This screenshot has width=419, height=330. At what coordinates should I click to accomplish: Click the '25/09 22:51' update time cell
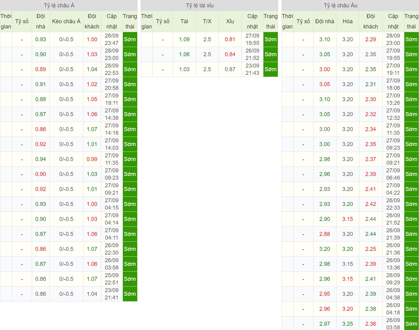coord(112,279)
